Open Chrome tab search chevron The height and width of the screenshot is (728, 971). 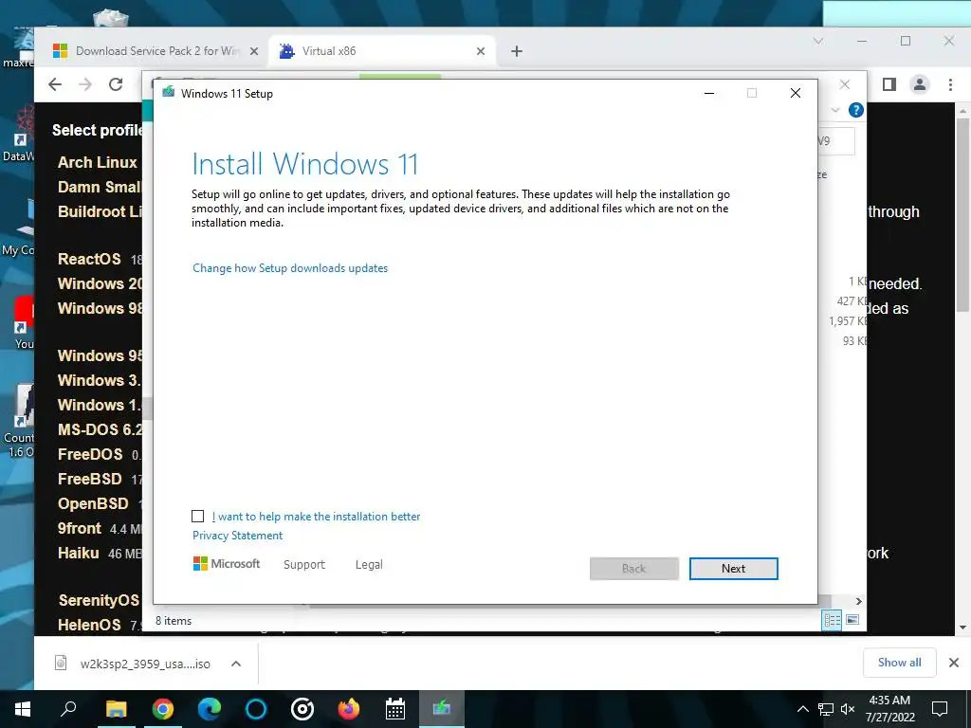(x=818, y=41)
